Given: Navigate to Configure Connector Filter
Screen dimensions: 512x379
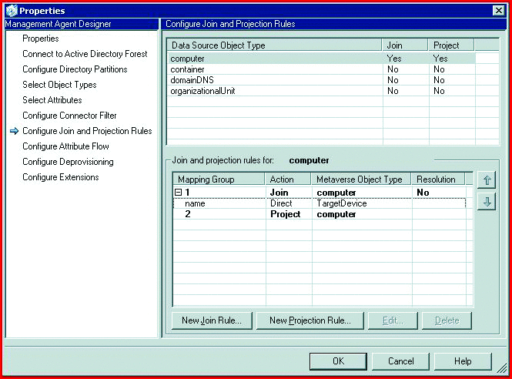Looking at the screenshot, I should [x=69, y=116].
